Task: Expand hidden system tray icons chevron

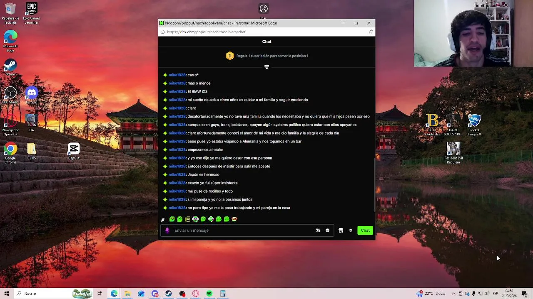Action: pos(454,294)
